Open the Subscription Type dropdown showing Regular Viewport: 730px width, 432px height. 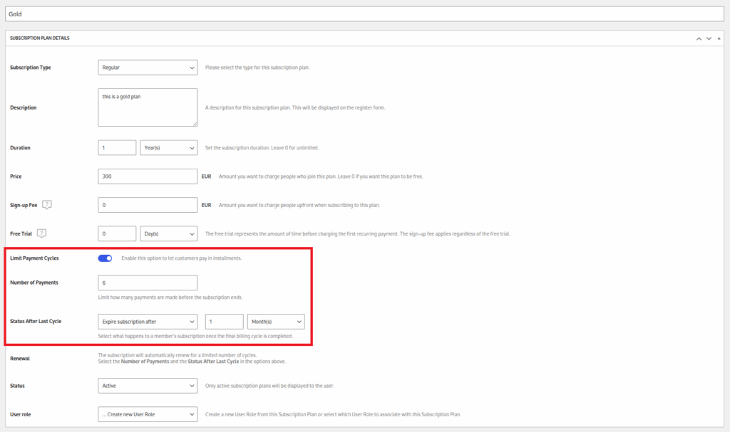[x=148, y=68]
